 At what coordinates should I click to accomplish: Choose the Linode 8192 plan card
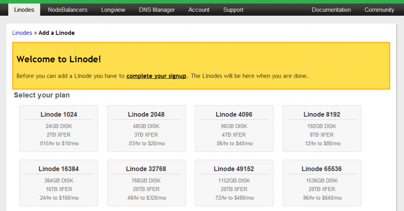(322, 128)
